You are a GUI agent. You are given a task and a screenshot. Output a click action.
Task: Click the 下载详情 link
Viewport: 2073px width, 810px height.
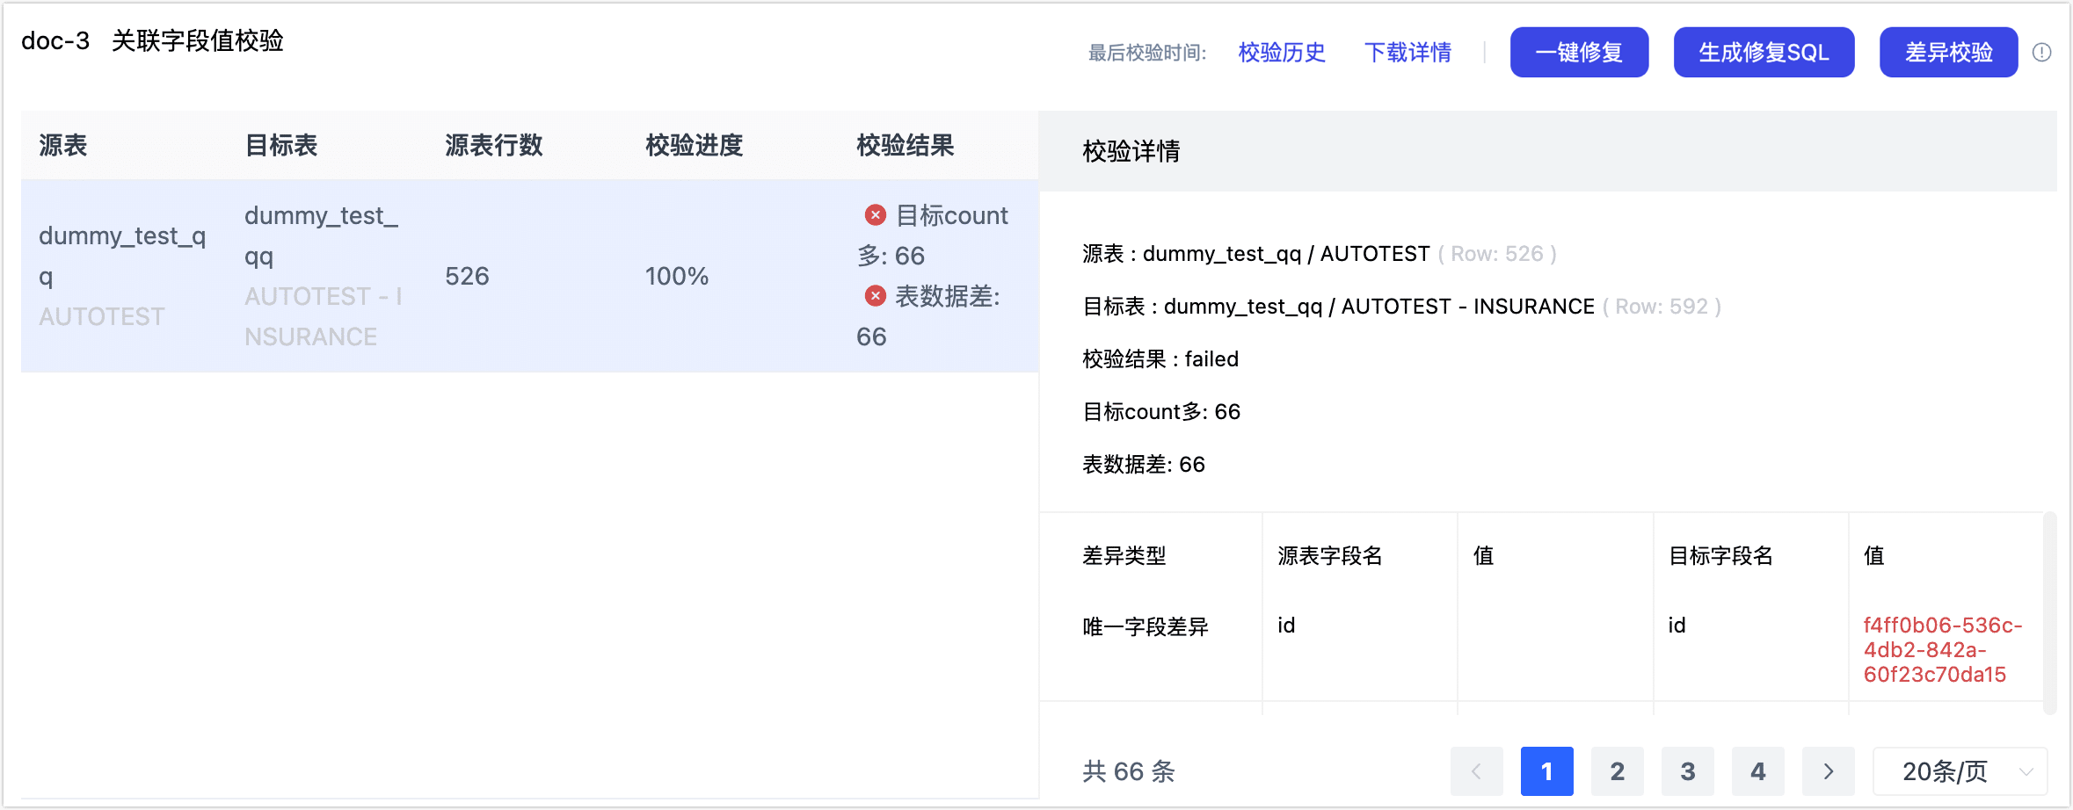[1408, 52]
